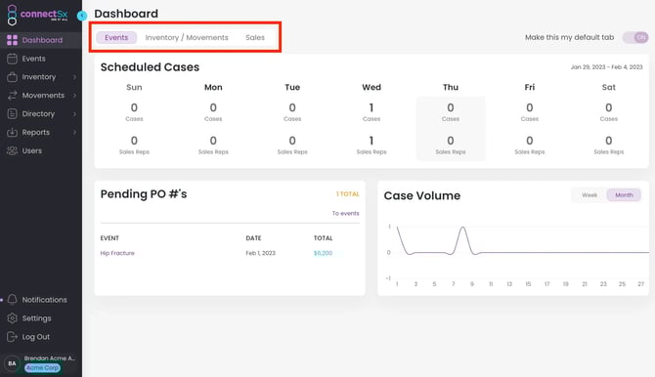This screenshot has width=655, height=377.
Task: Click the Settings gear icon
Action: tap(12, 318)
